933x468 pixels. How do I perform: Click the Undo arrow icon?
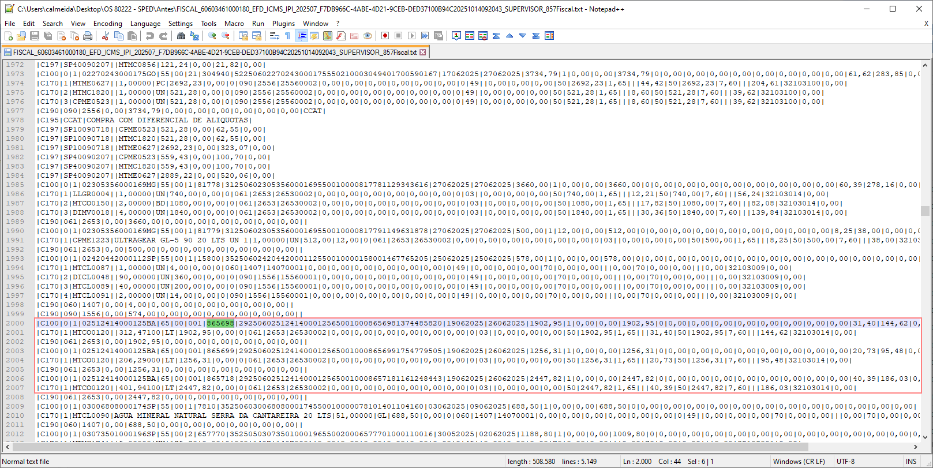click(x=150, y=36)
